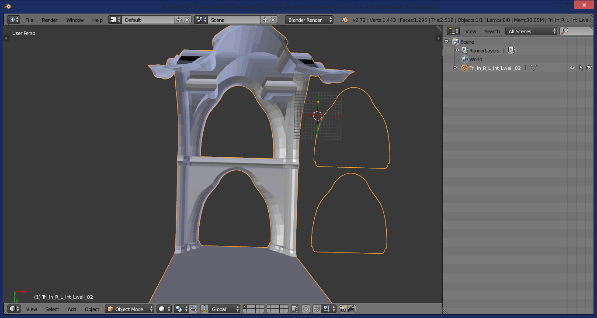Click the World globe icon in outliner
The width and height of the screenshot is (597, 318).
(465, 59)
